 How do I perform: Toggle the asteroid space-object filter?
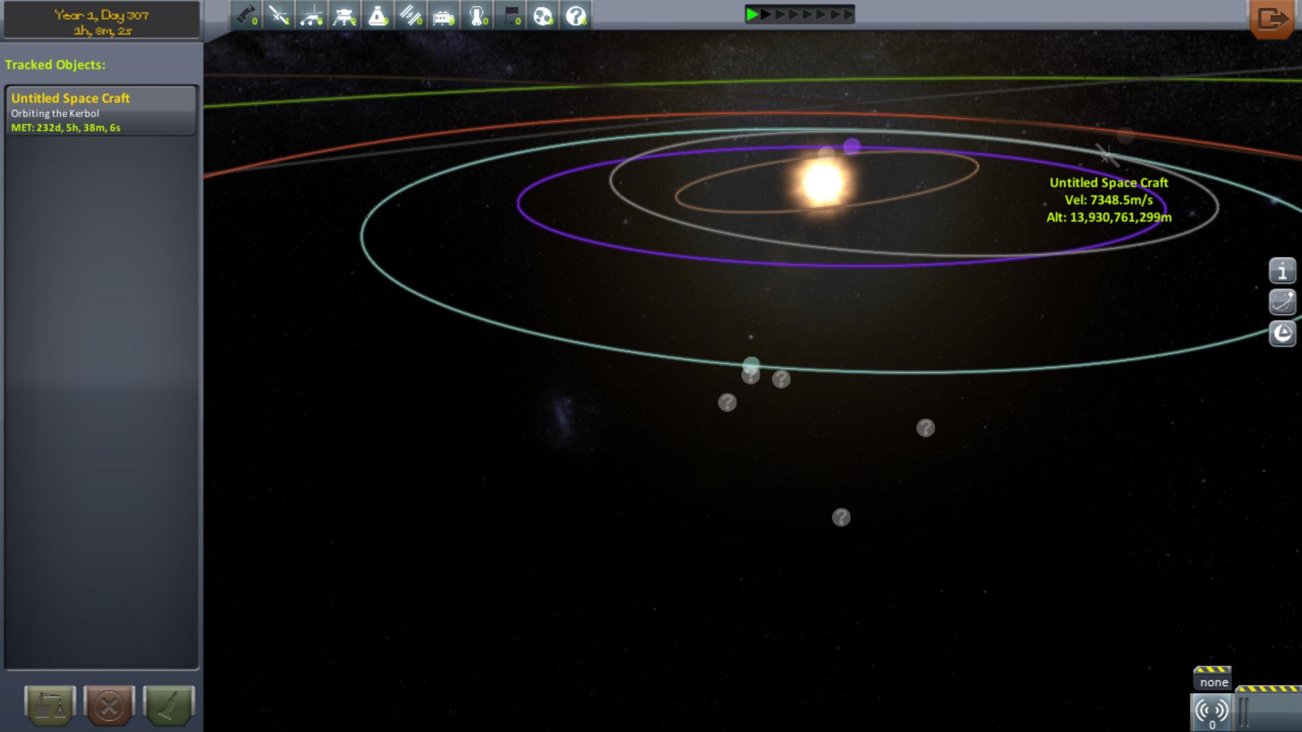(543, 15)
